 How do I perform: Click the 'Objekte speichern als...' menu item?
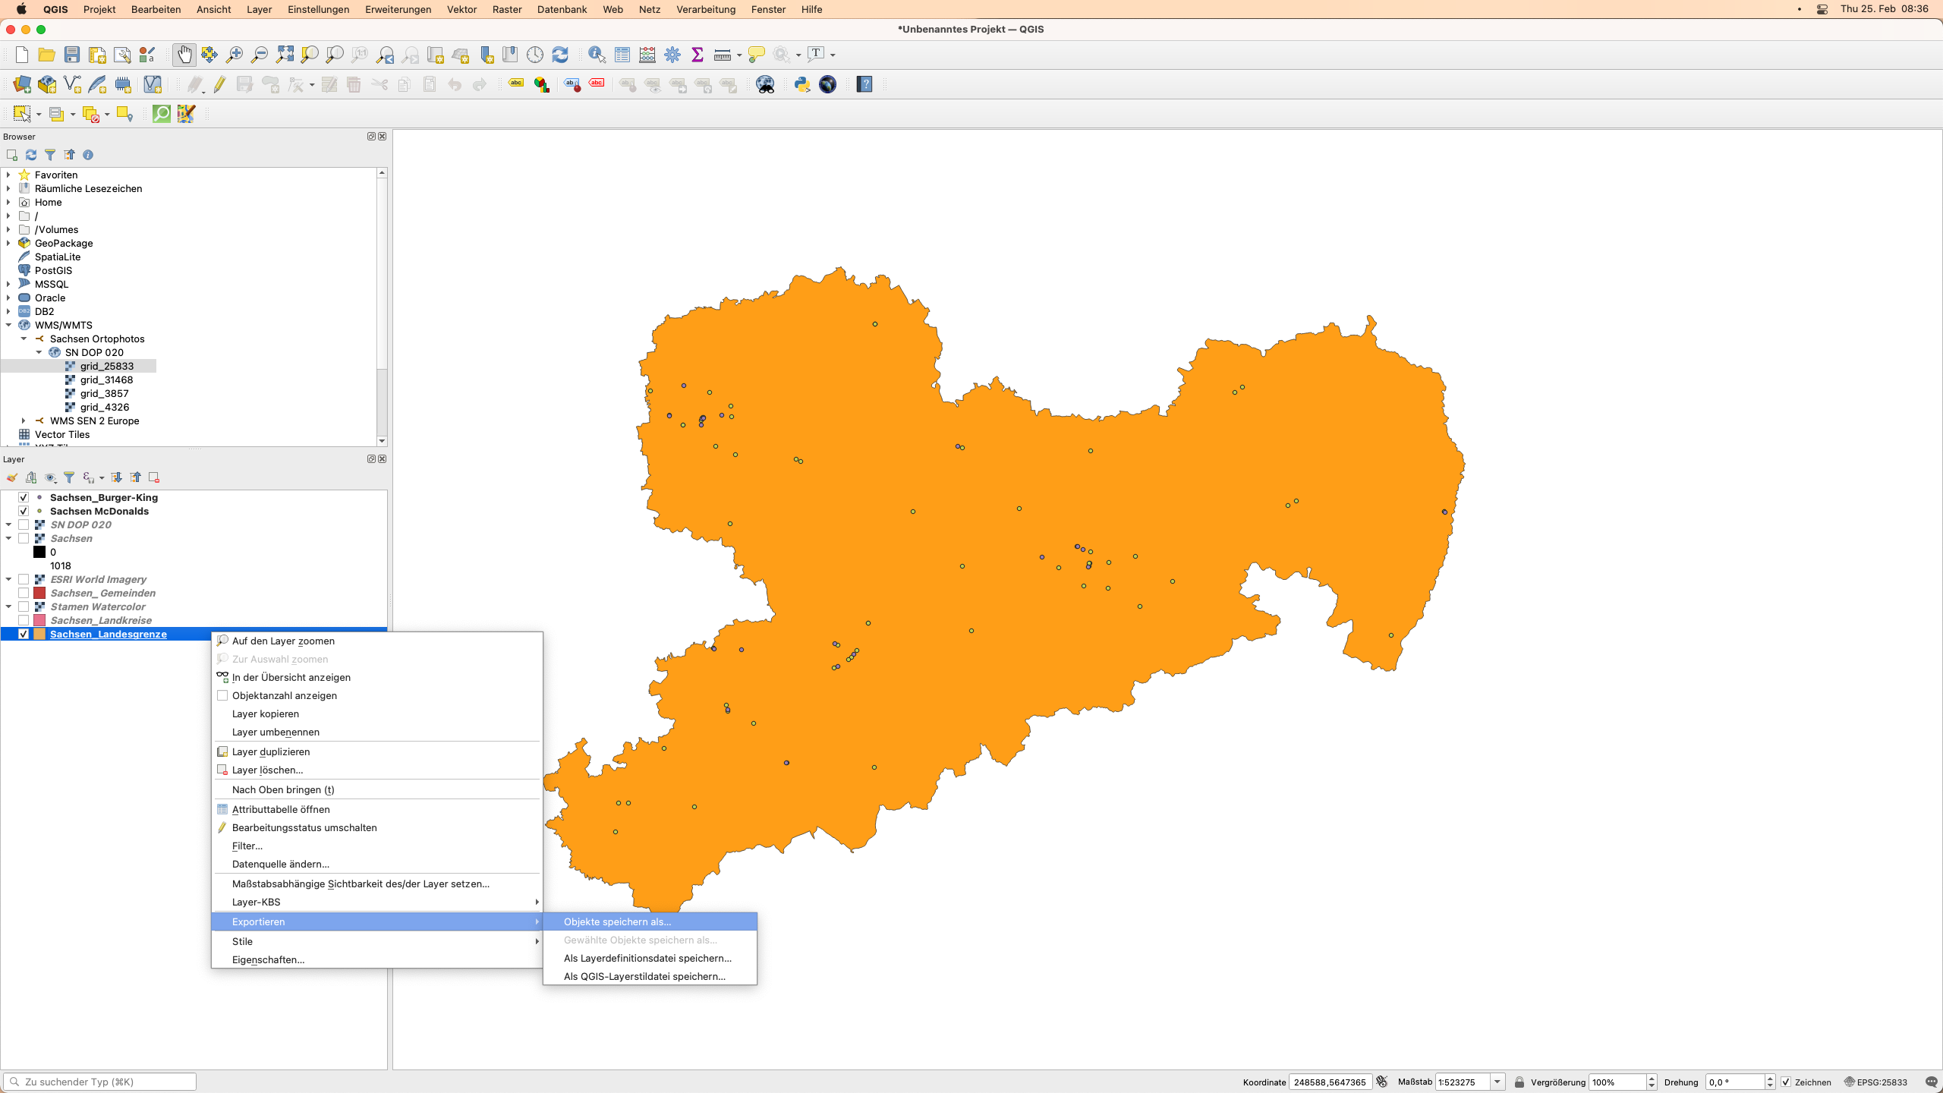tap(616, 921)
